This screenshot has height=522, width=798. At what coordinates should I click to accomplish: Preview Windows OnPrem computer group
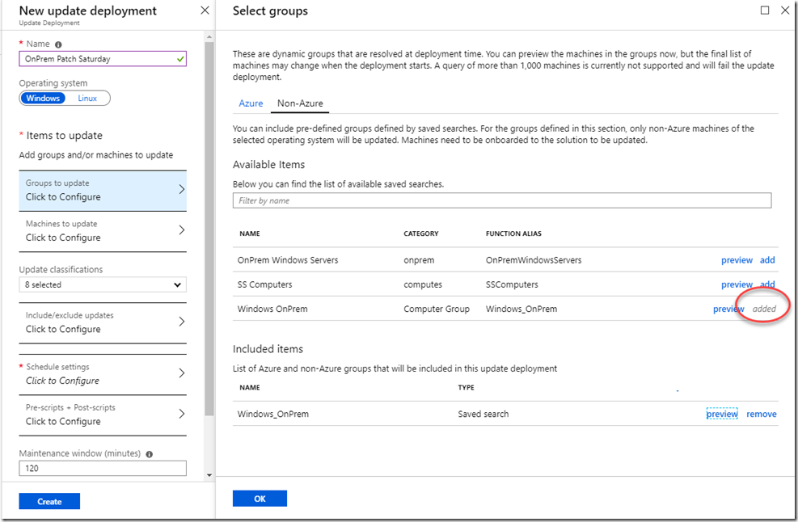728,309
